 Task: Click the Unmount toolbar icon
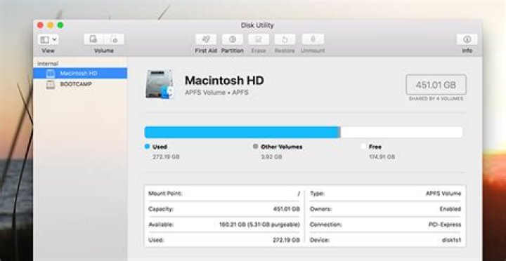(313, 39)
